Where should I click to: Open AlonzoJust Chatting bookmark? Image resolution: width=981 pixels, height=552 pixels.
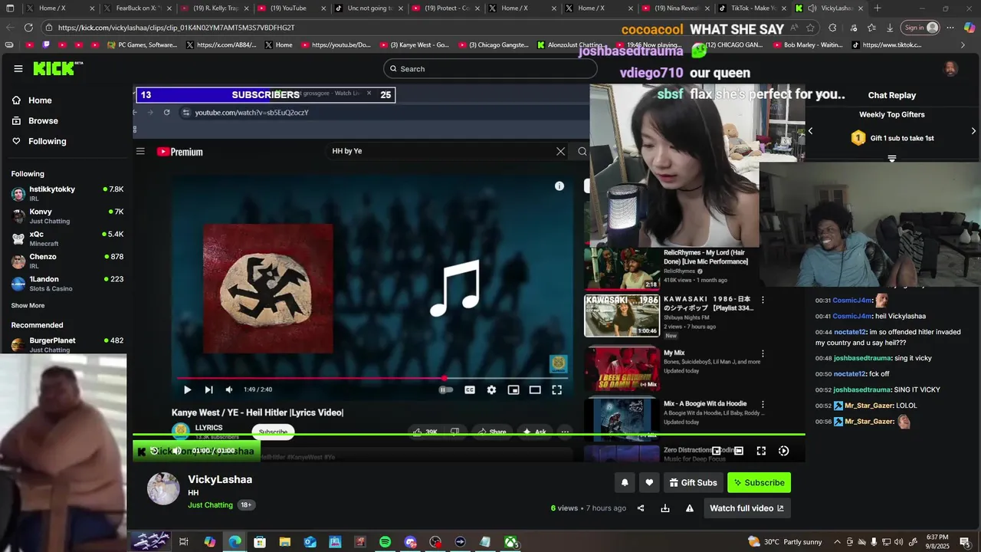pos(569,45)
